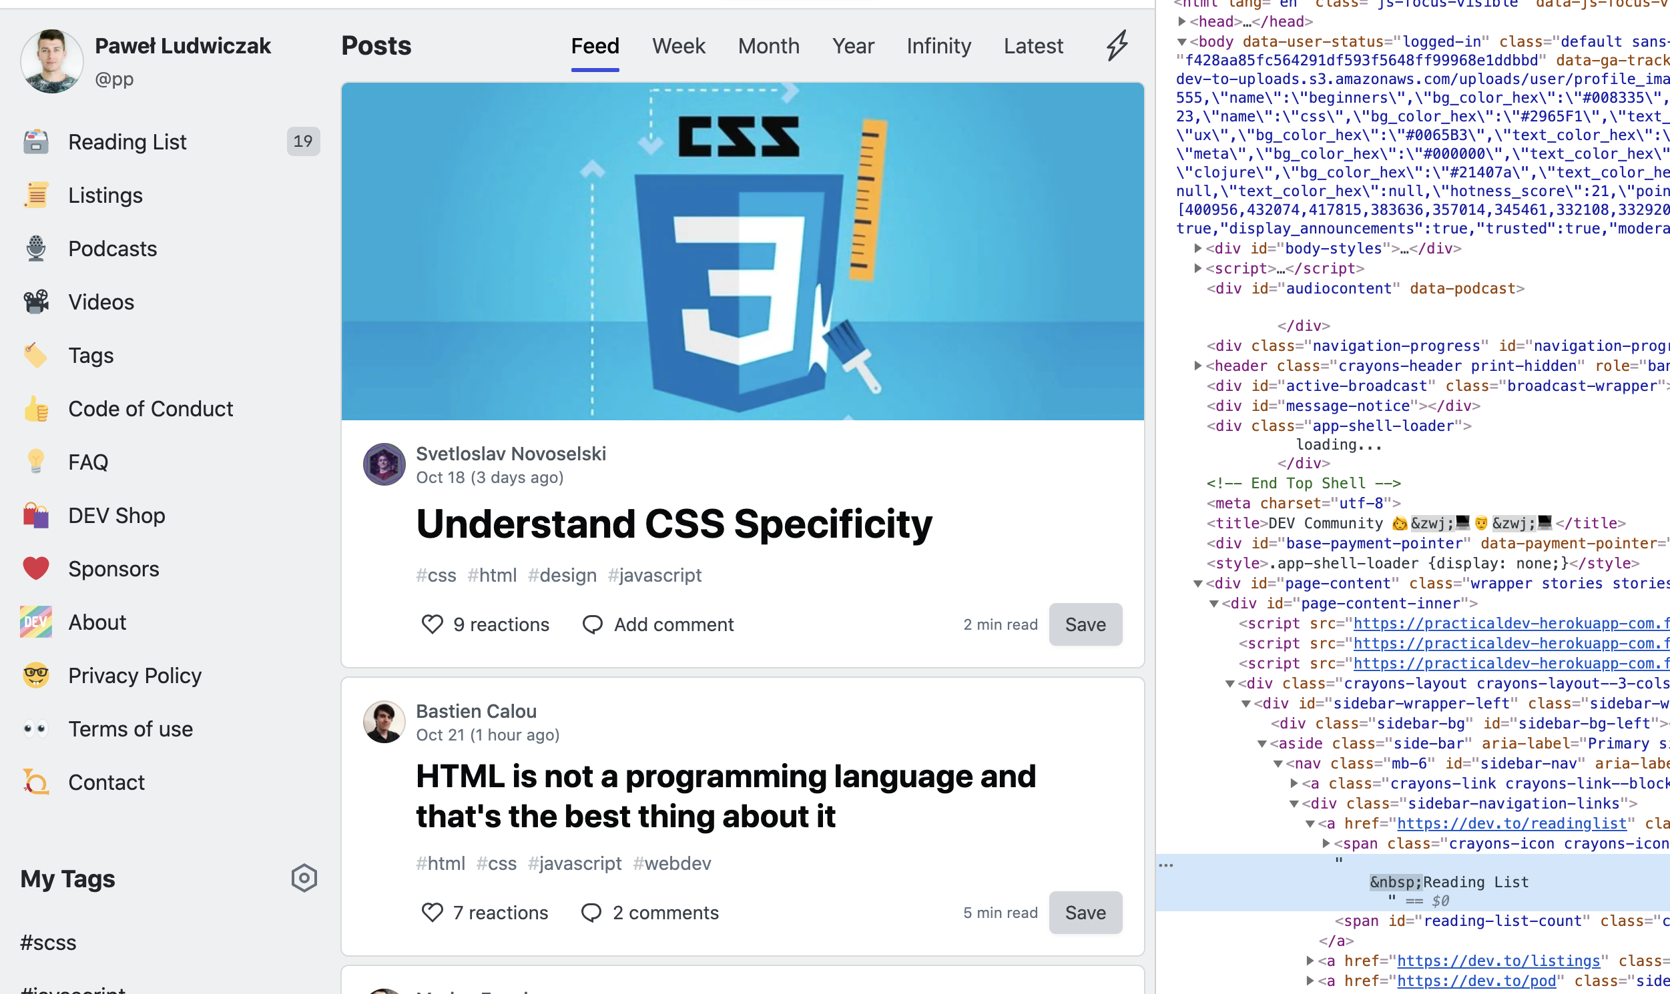The width and height of the screenshot is (1670, 994).
Task: Click the Sponsors heart icon
Action: 36,568
